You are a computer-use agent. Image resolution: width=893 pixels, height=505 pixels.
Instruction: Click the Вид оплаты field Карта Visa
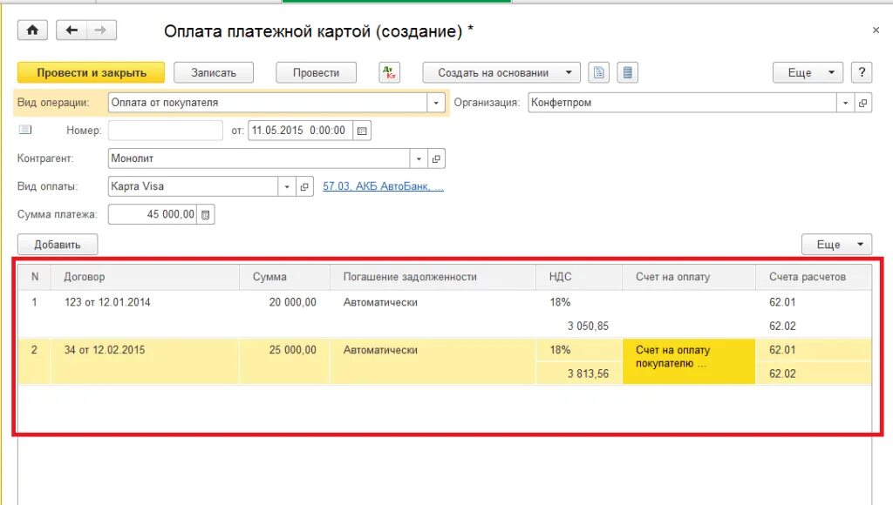[193, 186]
